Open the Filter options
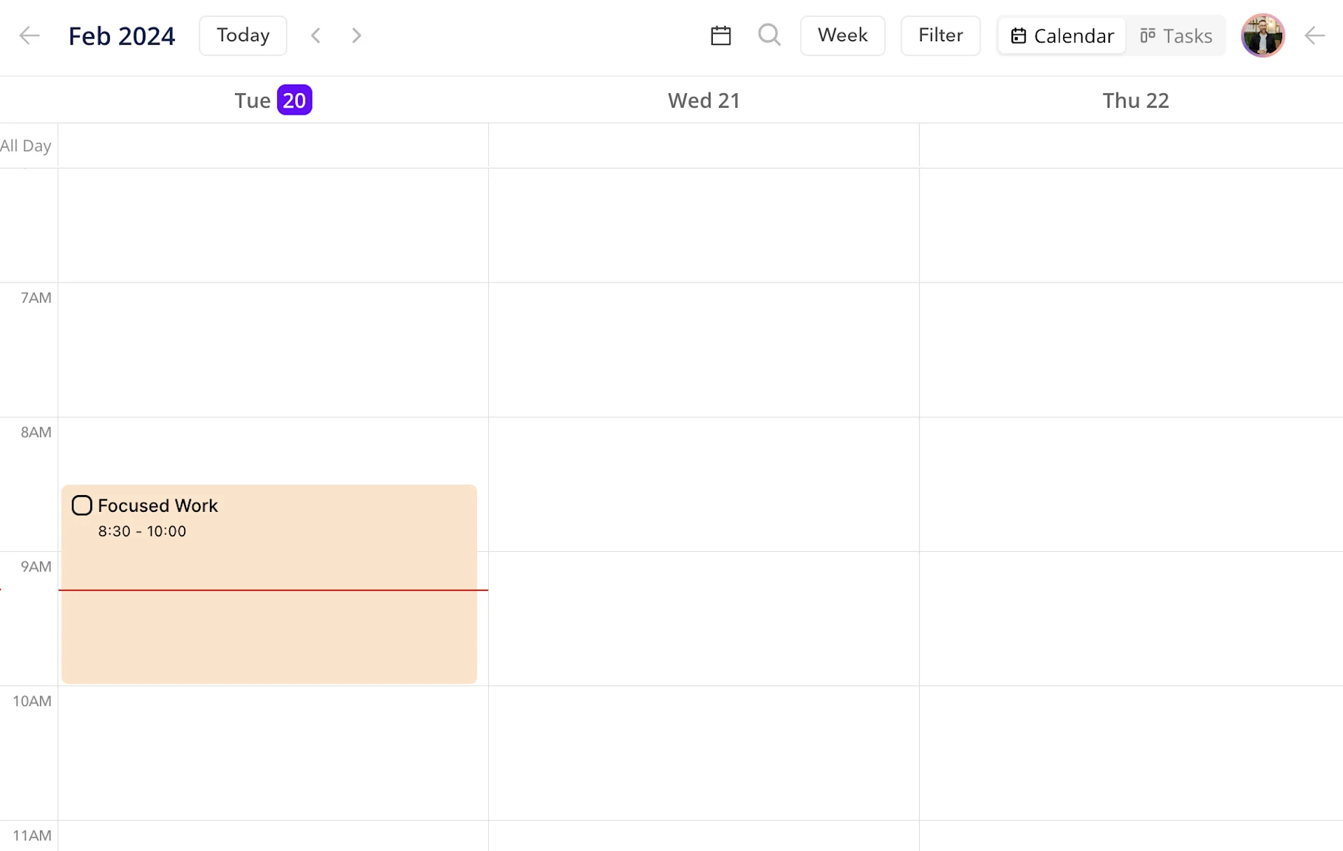The height and width of the screenshot is (851, 1343). pyautogui.click(x=940, y=35)
